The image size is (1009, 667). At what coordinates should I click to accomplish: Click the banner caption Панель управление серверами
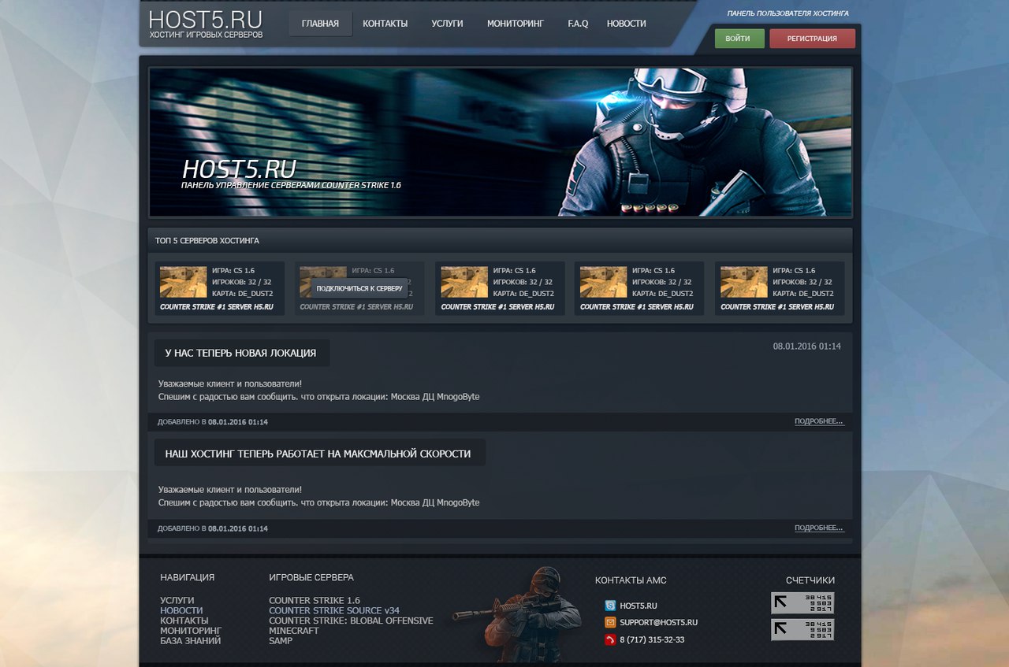coord(291,186)
